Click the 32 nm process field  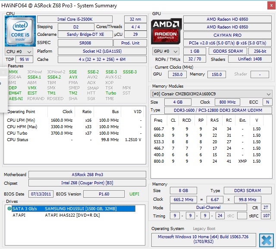pyautogui.click(x=135, y=19)
